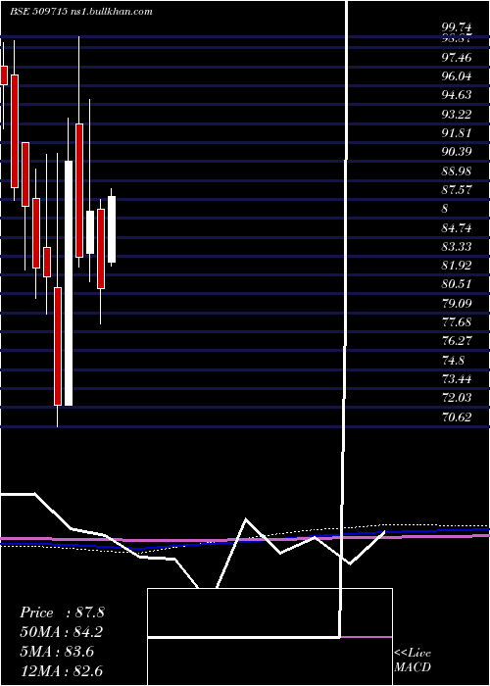Click the 'Price : 87.8' readout
The image size is (490, 686).
[62, 612]
